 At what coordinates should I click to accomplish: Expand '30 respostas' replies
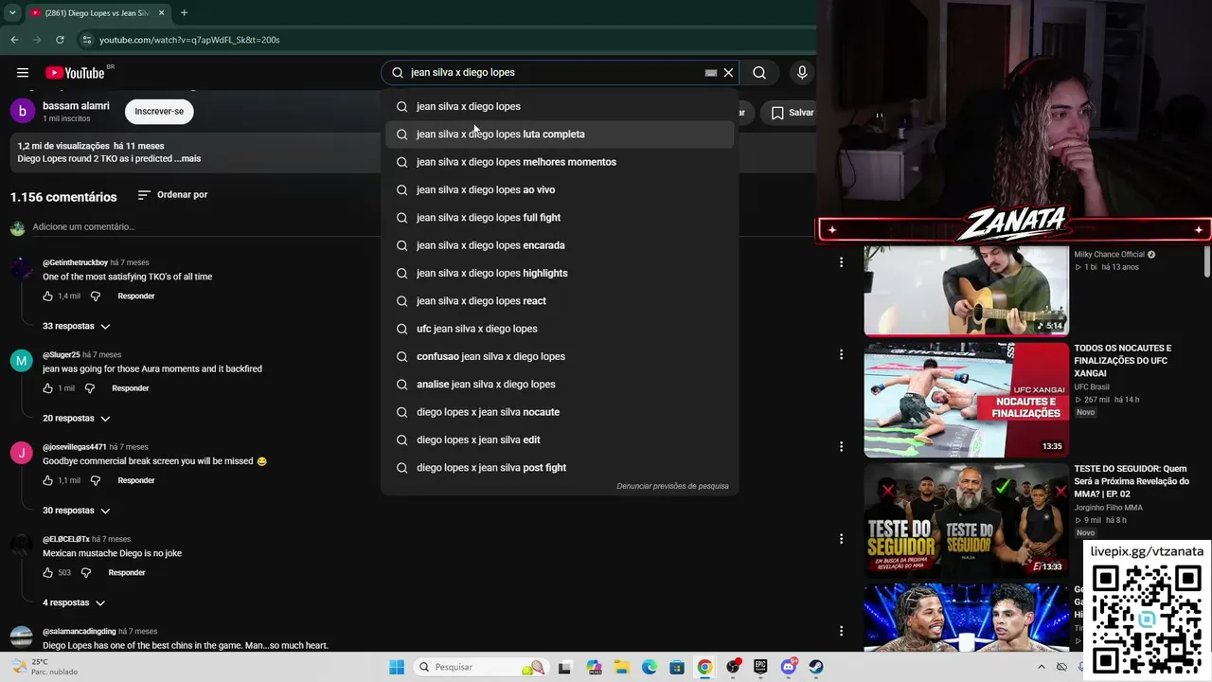[x=77, y=511]
